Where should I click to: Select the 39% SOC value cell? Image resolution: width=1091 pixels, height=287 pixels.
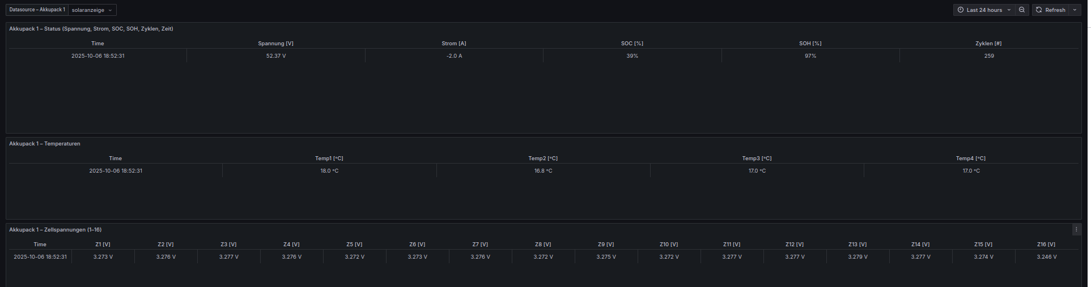(x=632, y=56)
